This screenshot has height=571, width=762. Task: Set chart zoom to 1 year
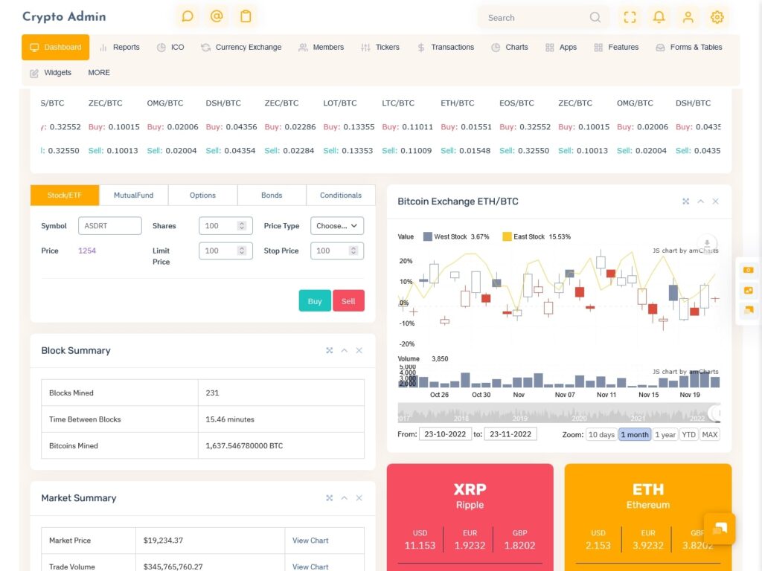665,434
